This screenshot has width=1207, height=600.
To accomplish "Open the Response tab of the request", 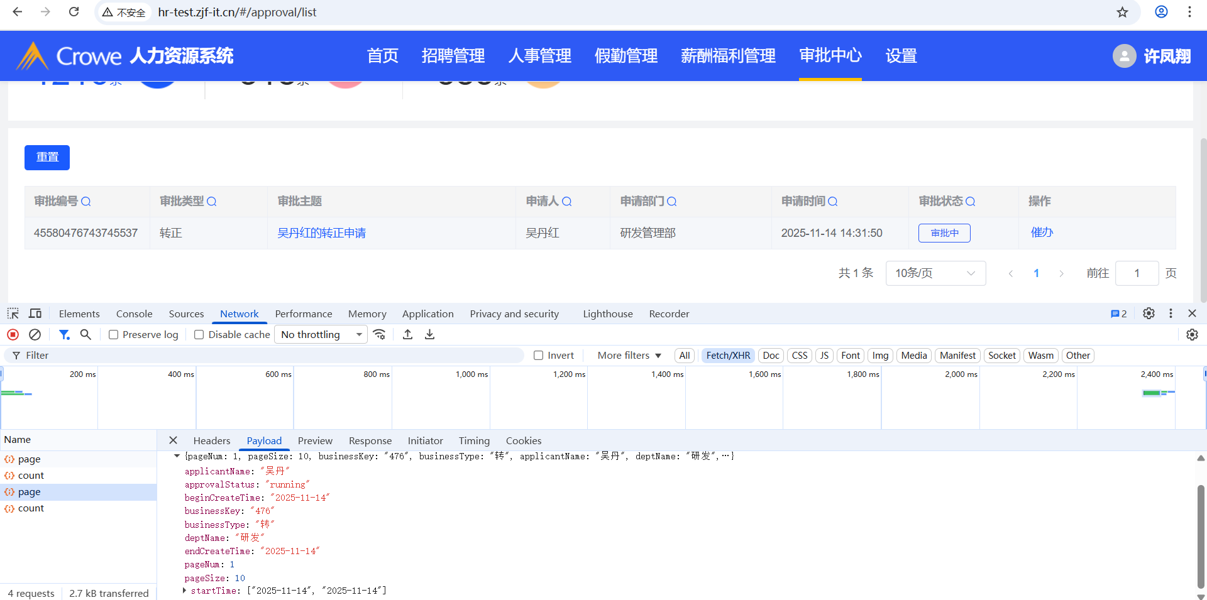I will pyautogui.click(x=370, y=440).
